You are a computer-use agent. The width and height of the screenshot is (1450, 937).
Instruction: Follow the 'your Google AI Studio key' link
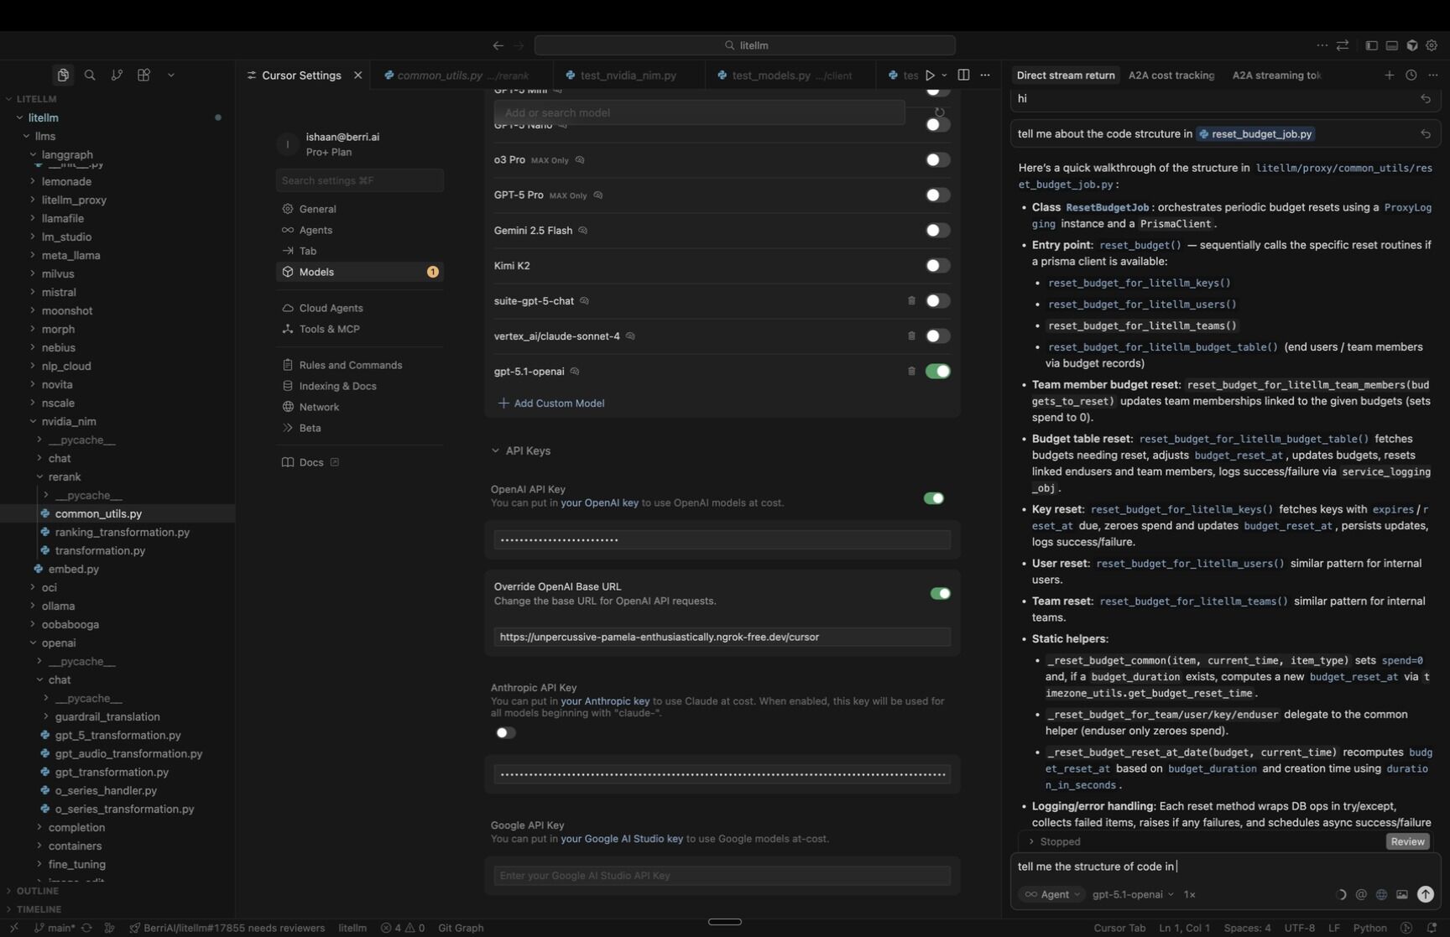pyautogui.click(x=622, y=839)
